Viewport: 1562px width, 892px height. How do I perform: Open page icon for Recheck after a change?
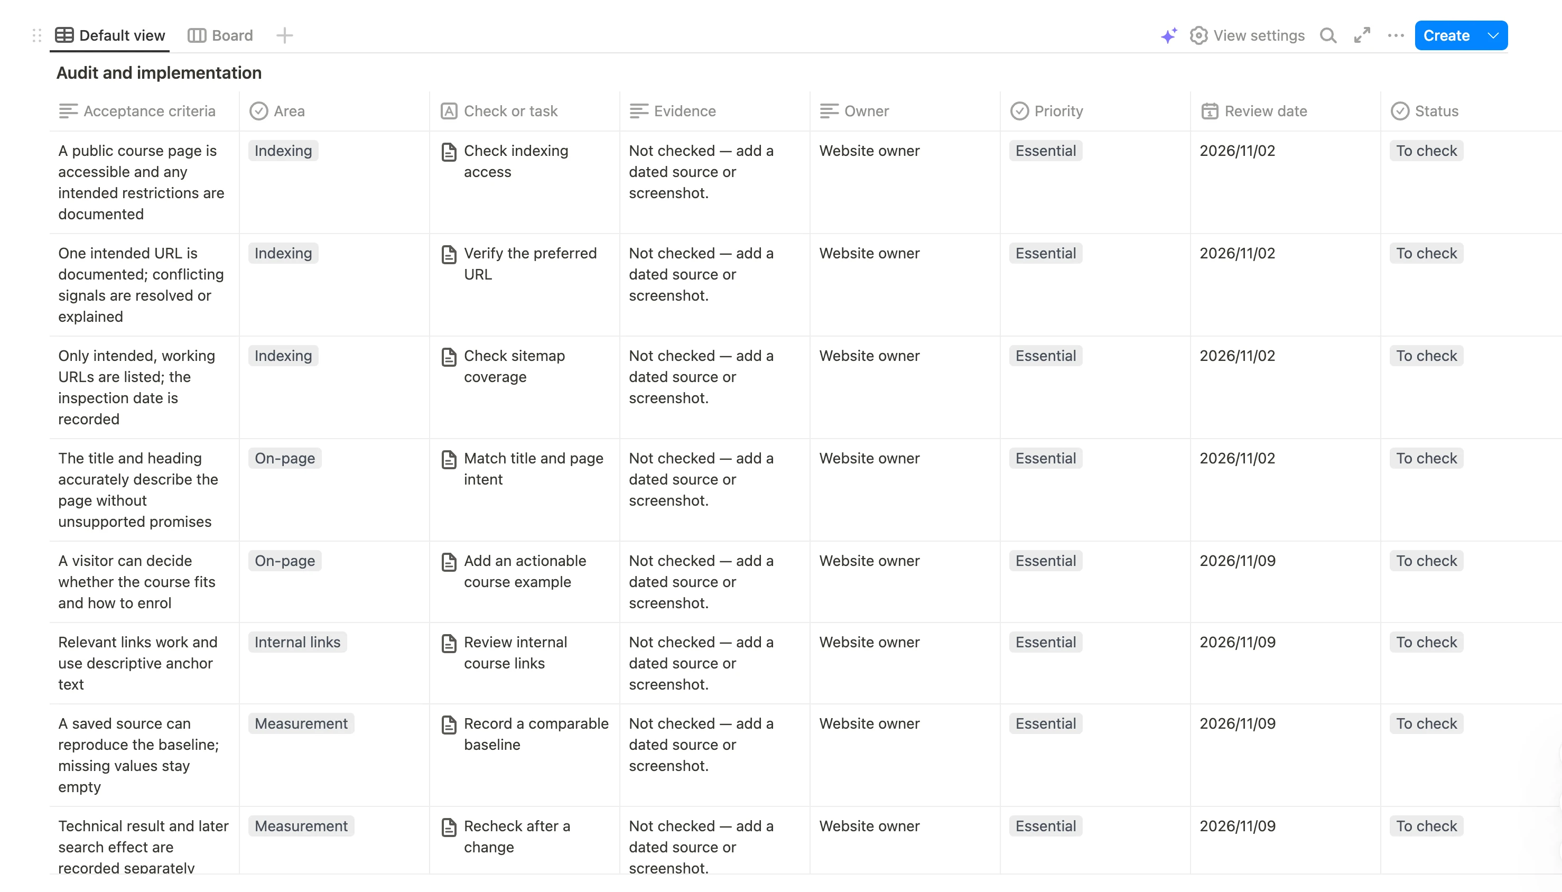(449, 827)
